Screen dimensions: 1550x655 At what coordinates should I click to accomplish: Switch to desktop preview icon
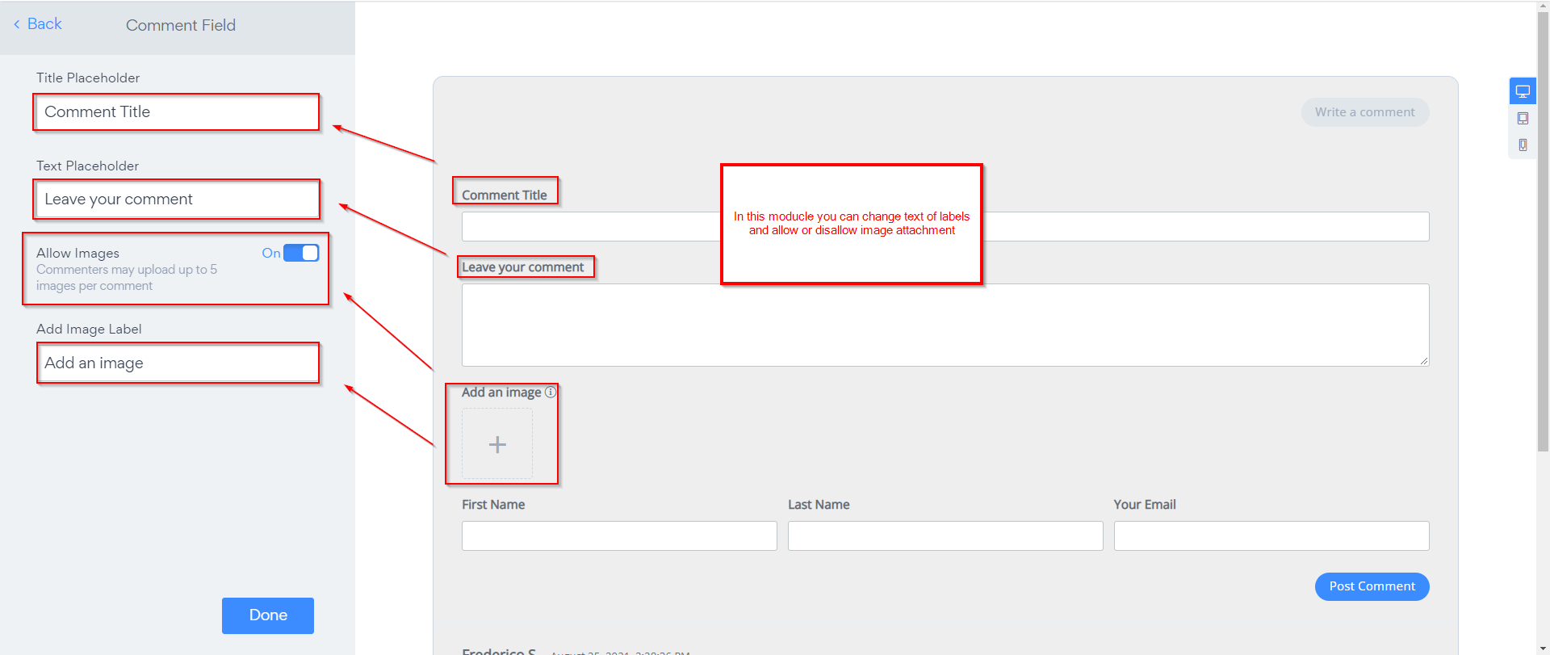point(1523,91)
